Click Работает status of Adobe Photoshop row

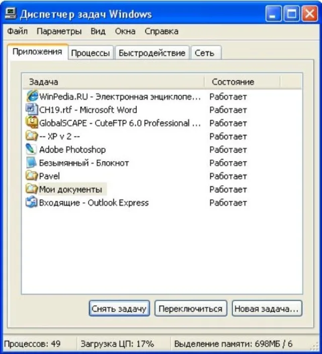tap(228, 150)
